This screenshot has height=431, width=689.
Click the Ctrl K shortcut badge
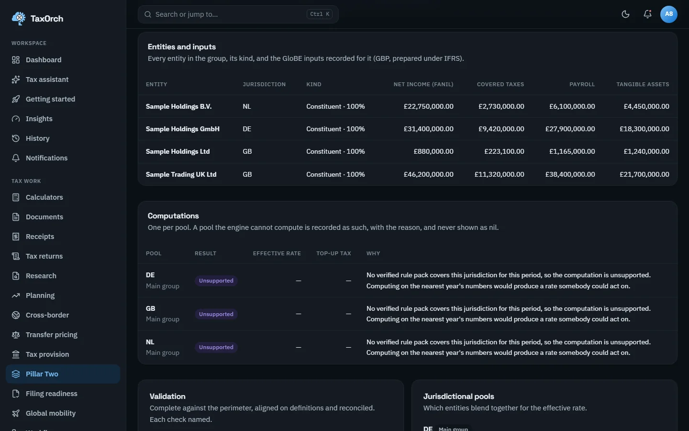click(320, 14)
